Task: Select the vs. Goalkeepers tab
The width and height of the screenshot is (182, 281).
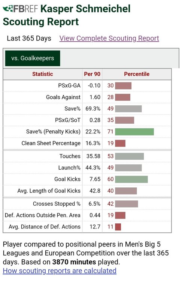Action: pyautogui.click(x=33, y=58)
